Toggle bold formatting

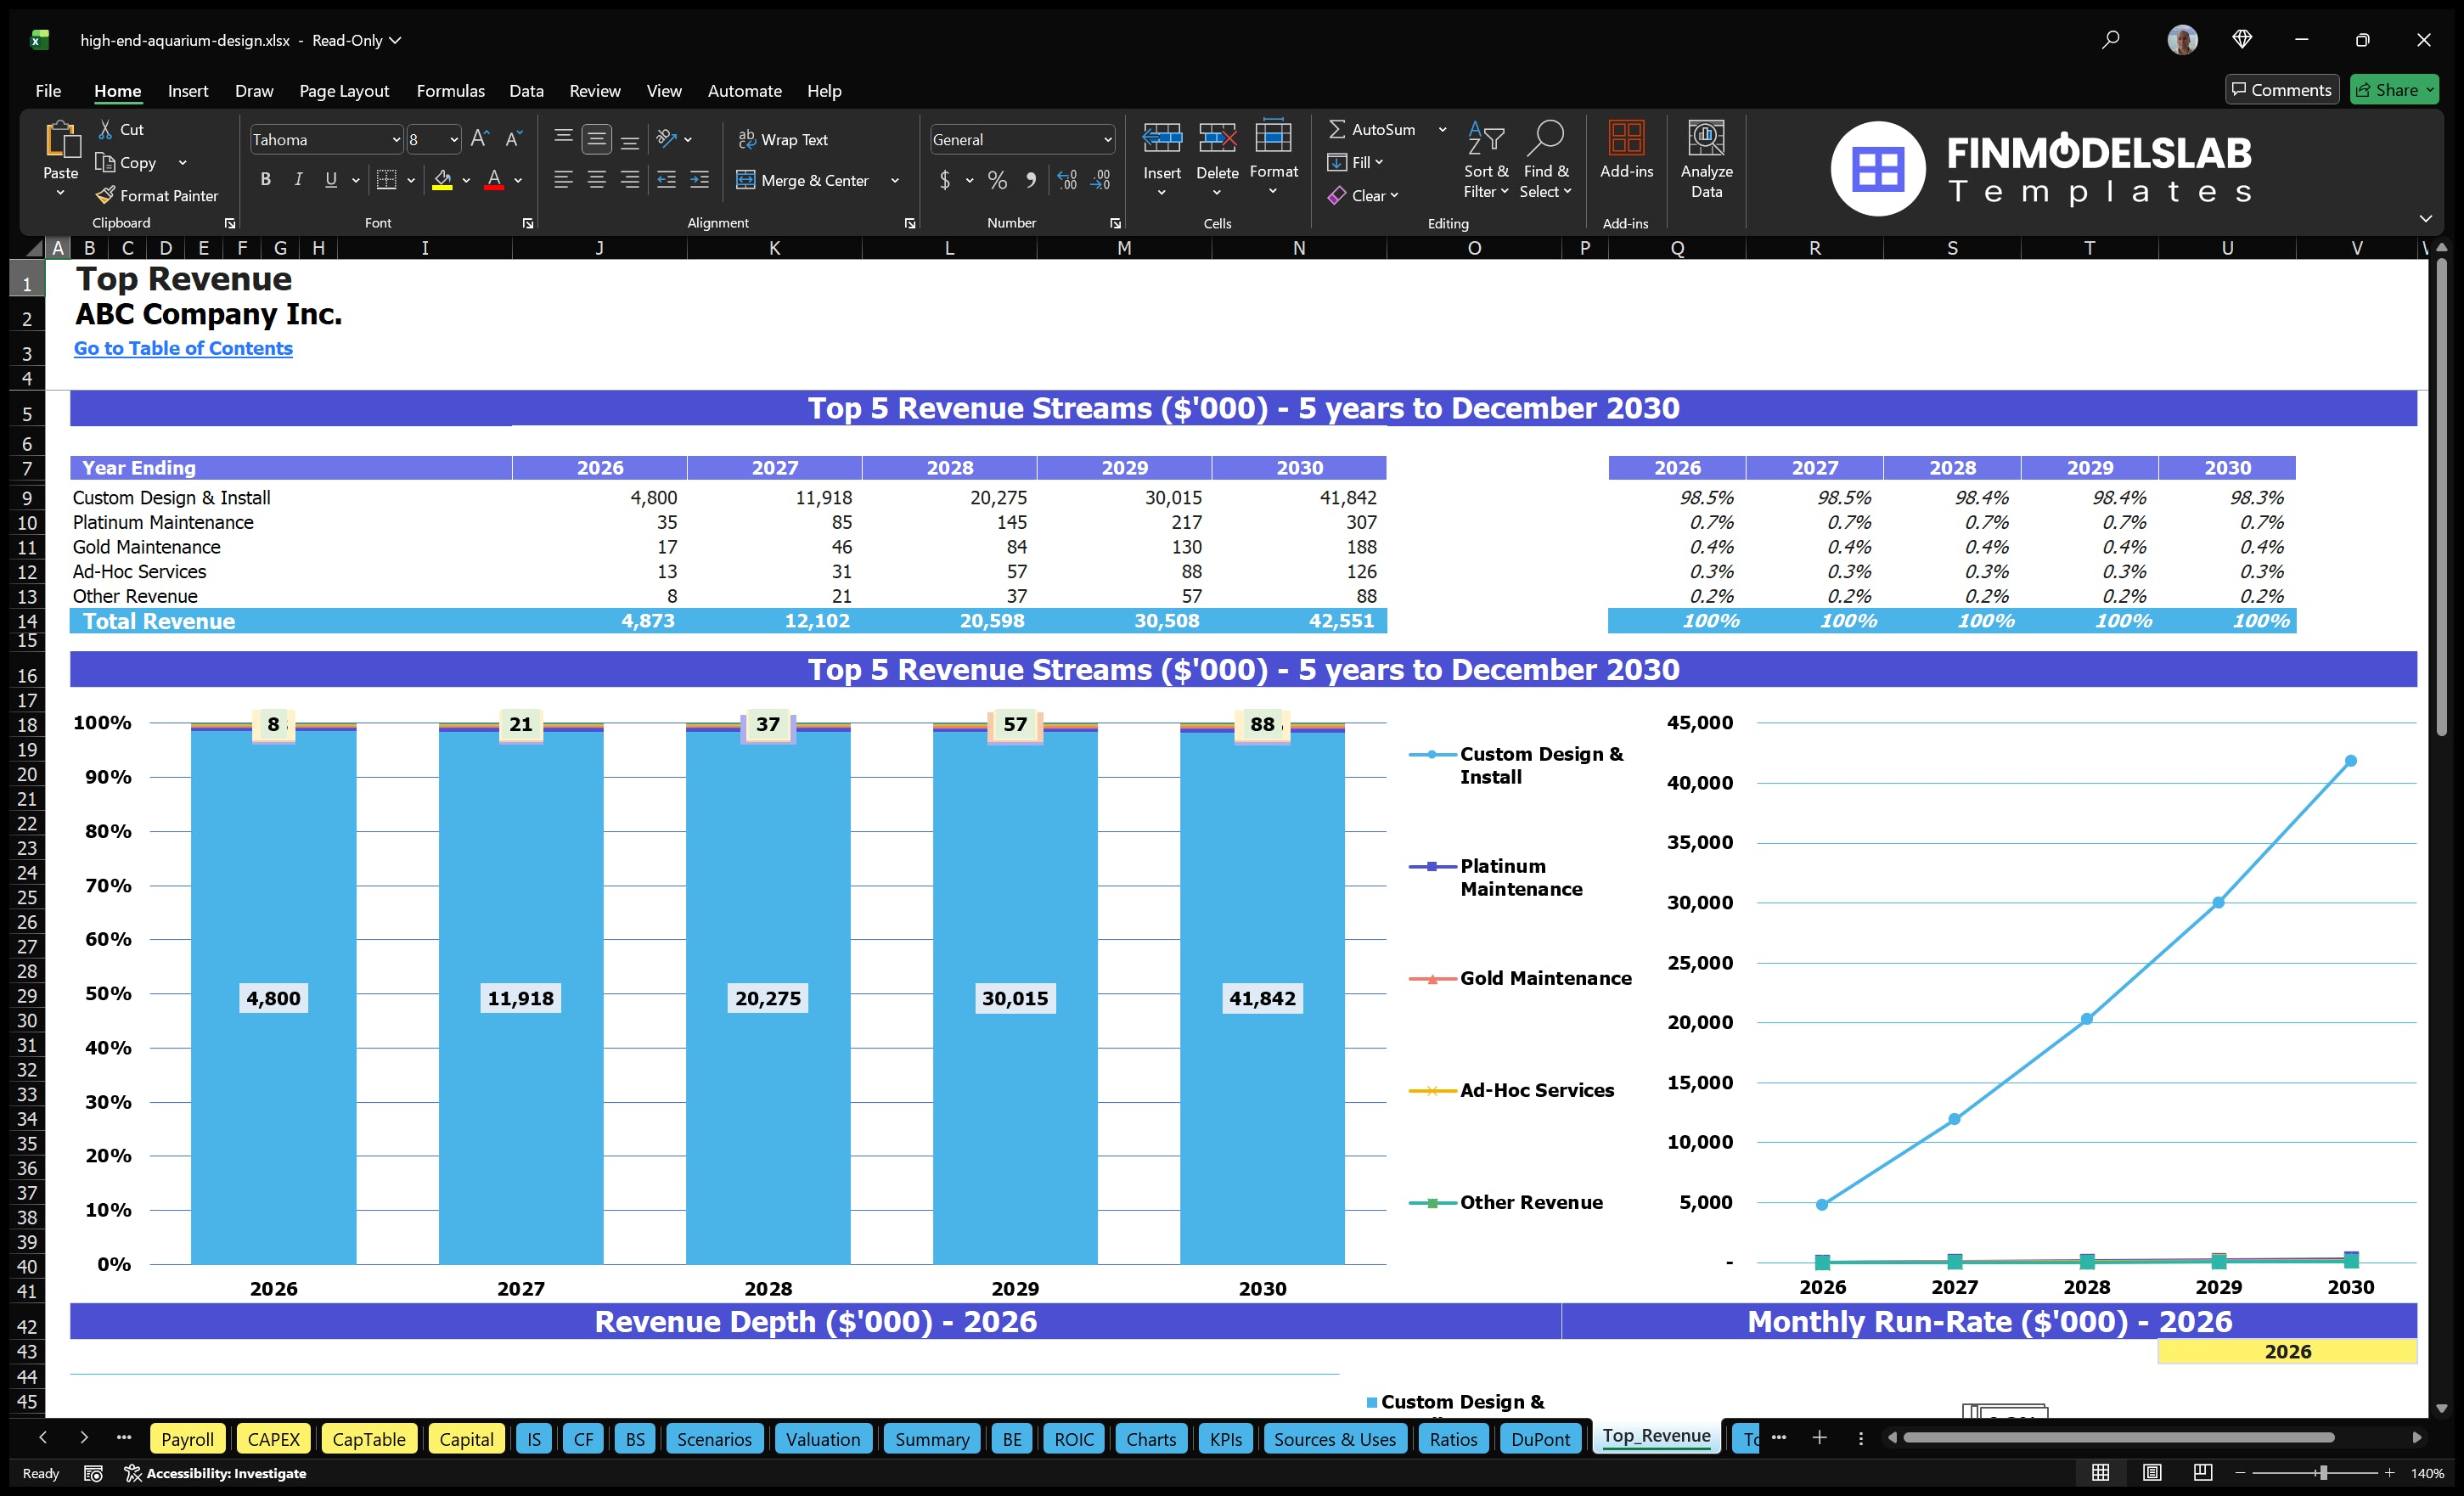[265, 180]
